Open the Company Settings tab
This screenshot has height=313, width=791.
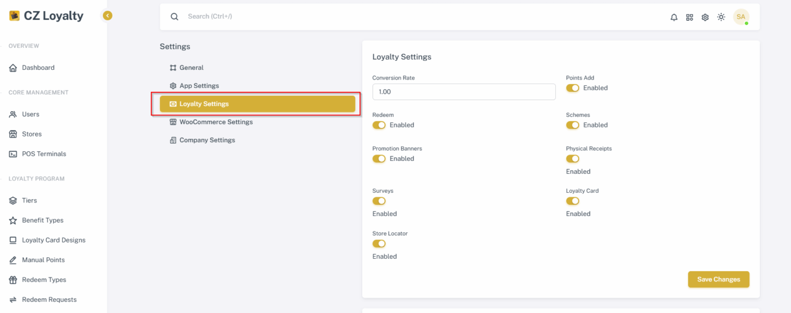(x=257, y=140)
